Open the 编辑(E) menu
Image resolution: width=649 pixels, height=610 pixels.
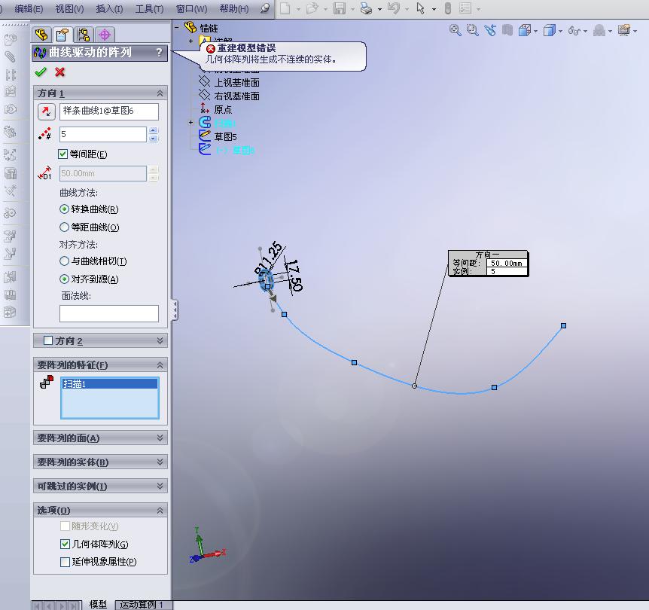[x=29, y=9]
